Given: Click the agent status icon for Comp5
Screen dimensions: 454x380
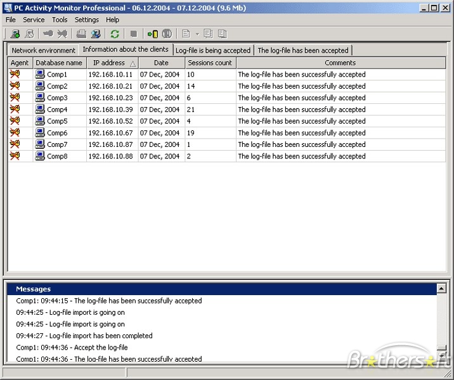Looking at the screenshot, I should pyautogui.click(x=15, y=120).
